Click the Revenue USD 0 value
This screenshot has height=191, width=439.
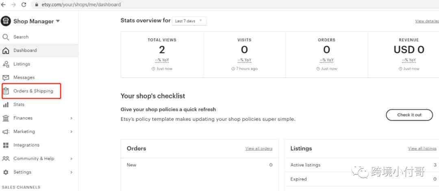pyautogui.click(x=409, y=50)
